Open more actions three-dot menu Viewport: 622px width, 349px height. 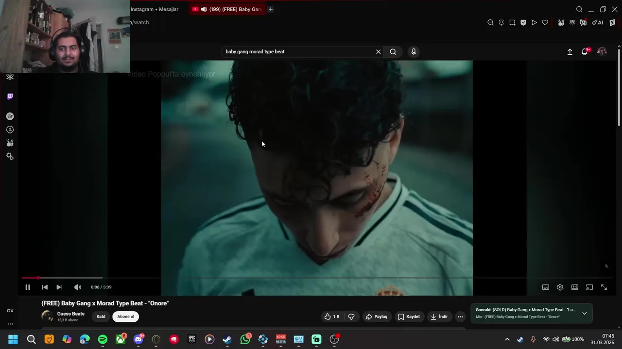460,317
